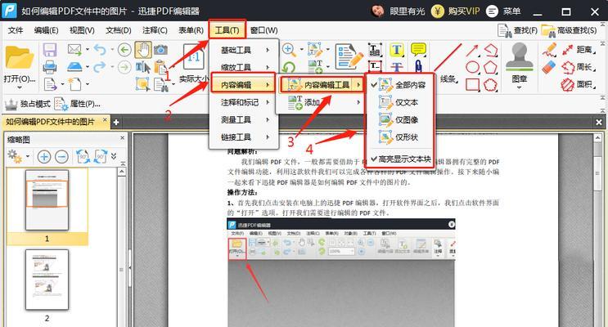Add a new document tab with plus

pyautogui.click(x=115, y=123)
